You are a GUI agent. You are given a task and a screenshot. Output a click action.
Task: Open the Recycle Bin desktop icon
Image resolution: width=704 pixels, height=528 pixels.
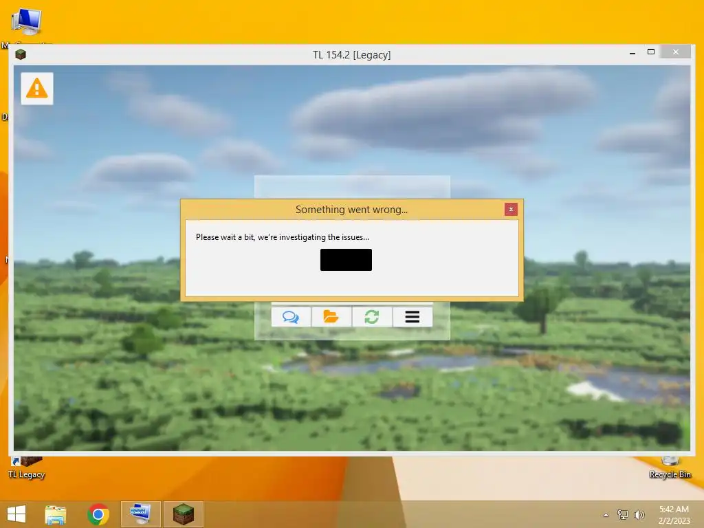click(670, 467)
